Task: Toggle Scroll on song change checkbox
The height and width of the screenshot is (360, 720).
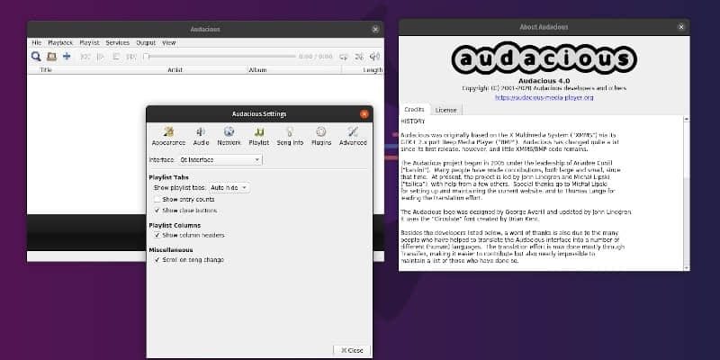Action: [157, 260]
